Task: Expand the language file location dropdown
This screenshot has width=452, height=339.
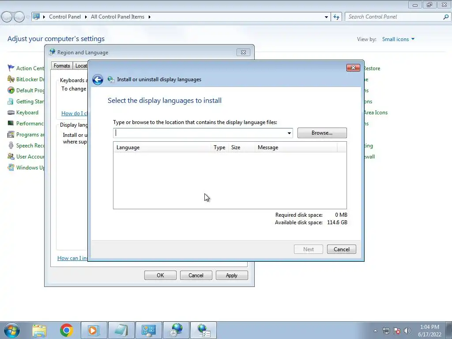Action: click(289, 133)
